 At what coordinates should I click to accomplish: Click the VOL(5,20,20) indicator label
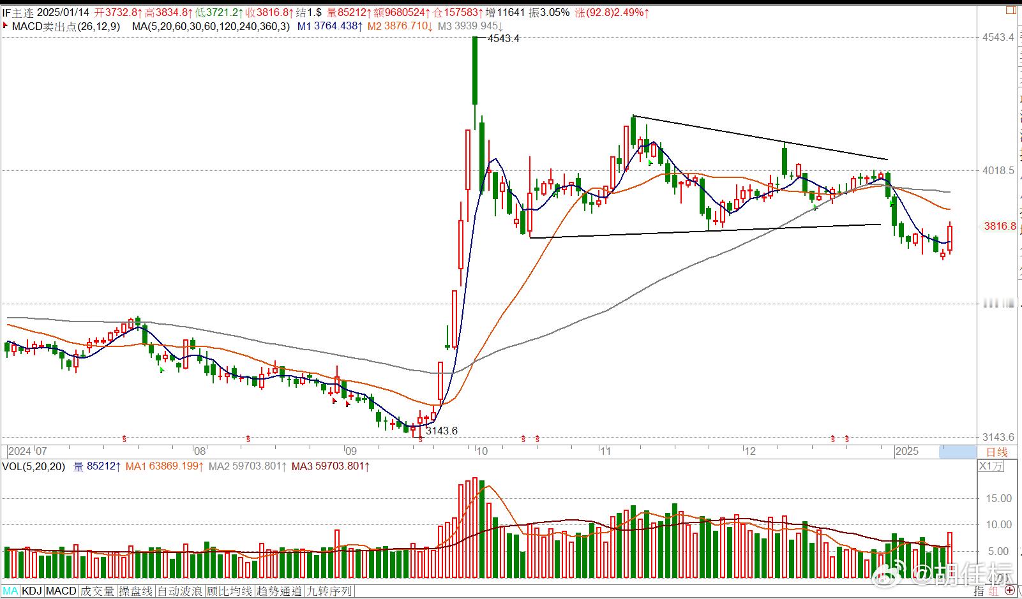coord(33,466)
